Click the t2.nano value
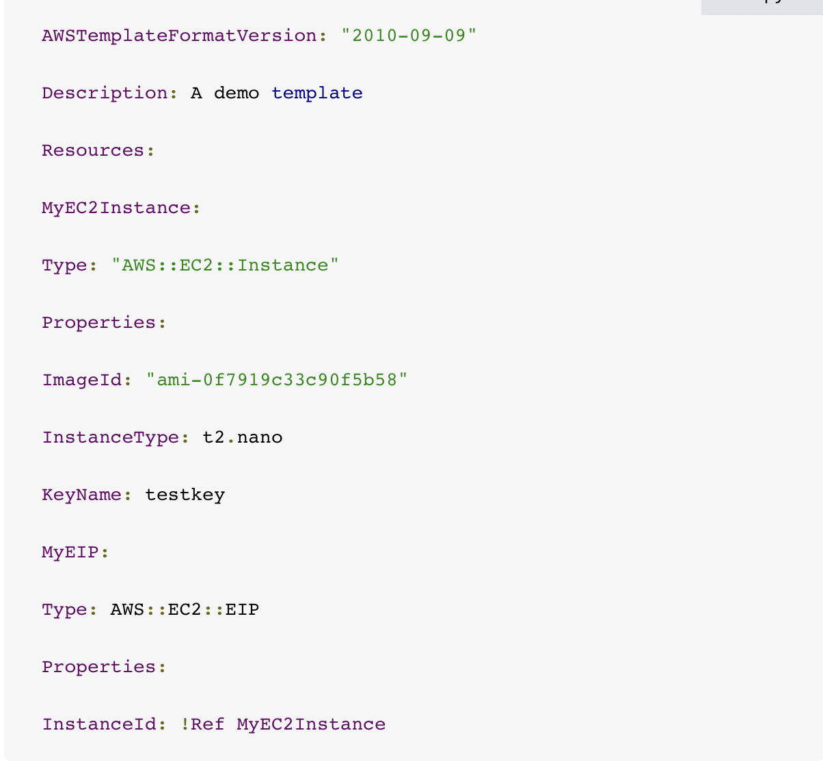823x761 pixels. [x=243, y=437]
